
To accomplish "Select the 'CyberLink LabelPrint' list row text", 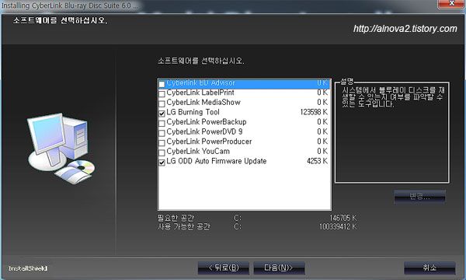I will click(x=200, y=93).
